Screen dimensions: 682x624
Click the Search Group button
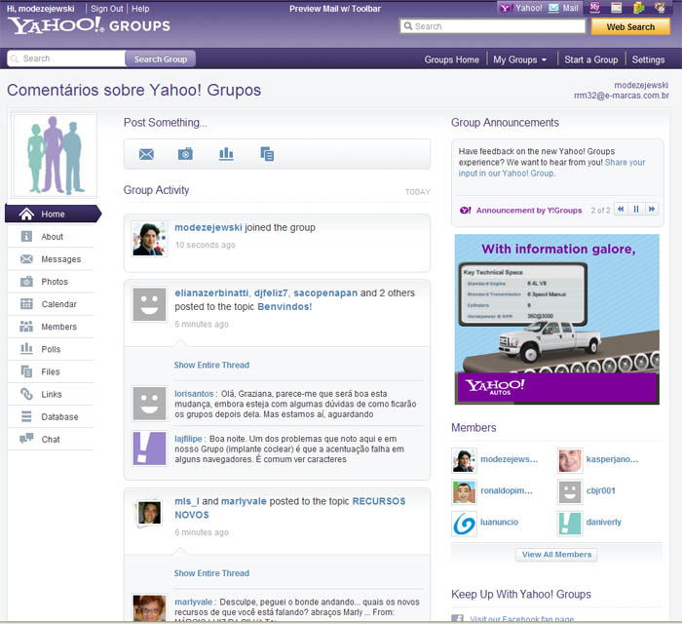(x=161, y=59)
